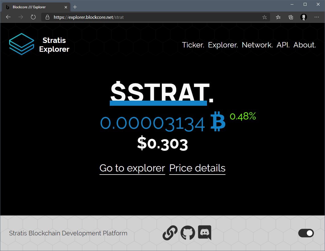This screenshot has height=251, width=325.
Task: Open the Network menu item
Action: 257,45
